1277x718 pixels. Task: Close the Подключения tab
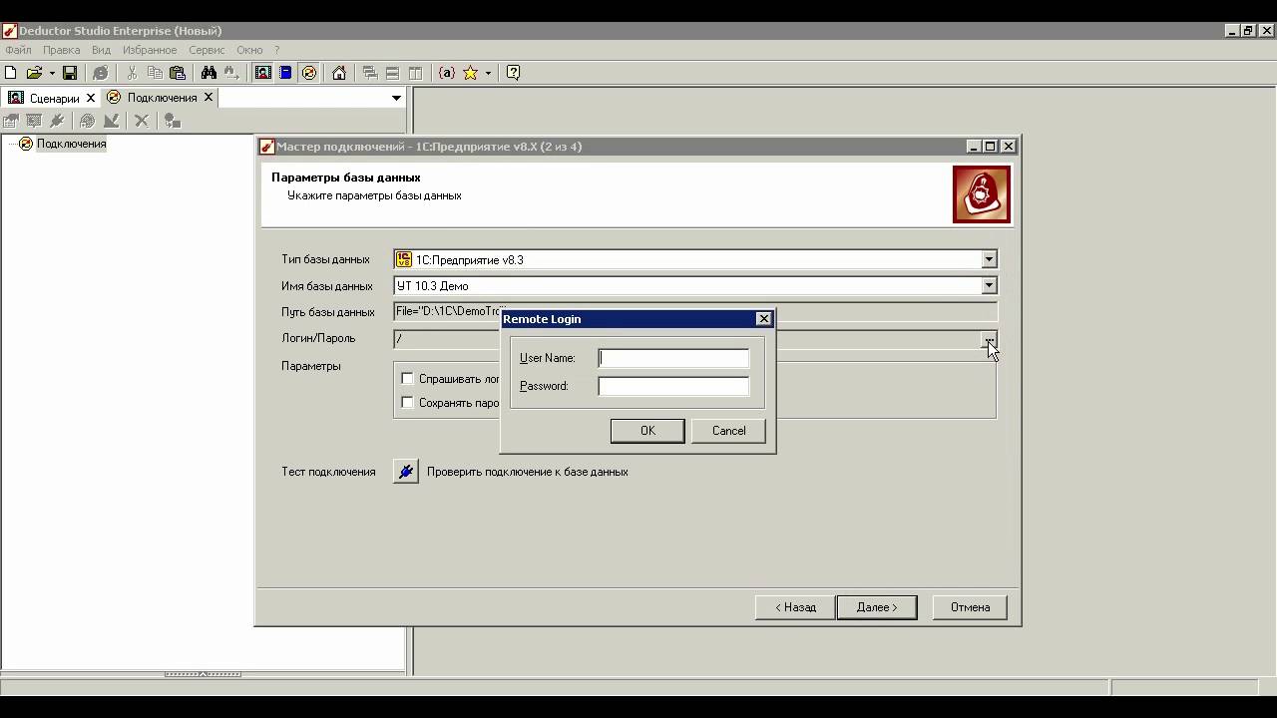click(x=209, y=98)
